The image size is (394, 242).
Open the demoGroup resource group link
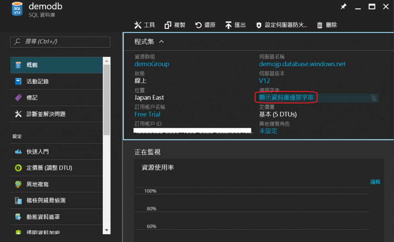click(x=152, y=64)
